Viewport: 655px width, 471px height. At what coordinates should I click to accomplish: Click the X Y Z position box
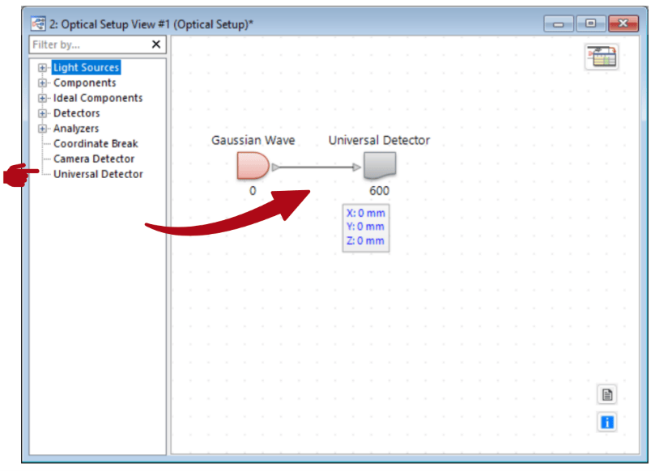coord(366,227)
